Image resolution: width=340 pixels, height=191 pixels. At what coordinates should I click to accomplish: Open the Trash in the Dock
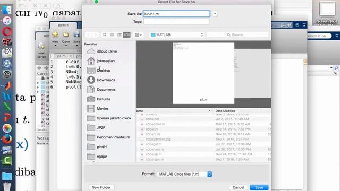click(7, 186)
